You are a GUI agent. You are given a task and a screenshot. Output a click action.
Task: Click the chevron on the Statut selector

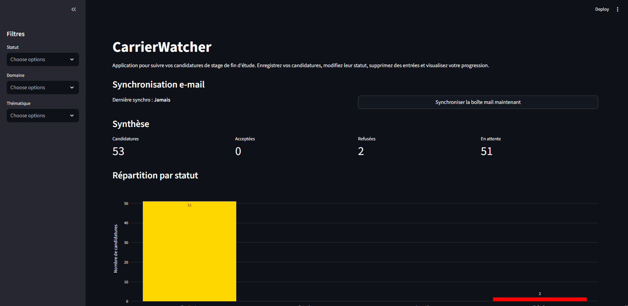click(x=72, y=59)
